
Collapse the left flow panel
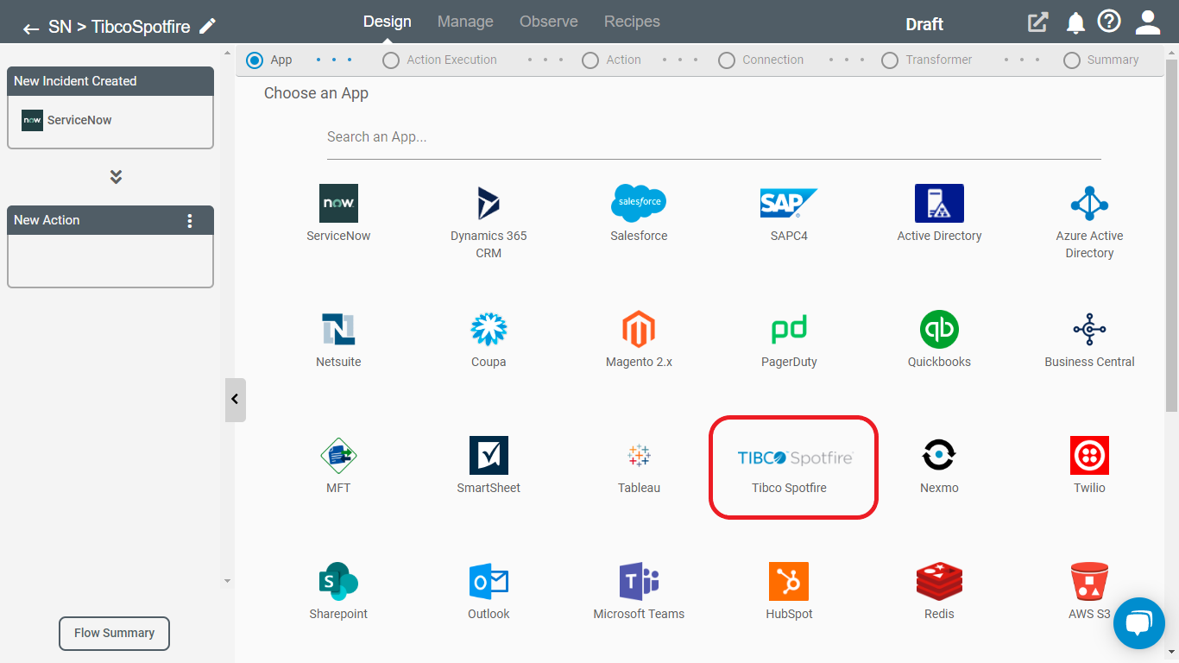click(235, 400)
